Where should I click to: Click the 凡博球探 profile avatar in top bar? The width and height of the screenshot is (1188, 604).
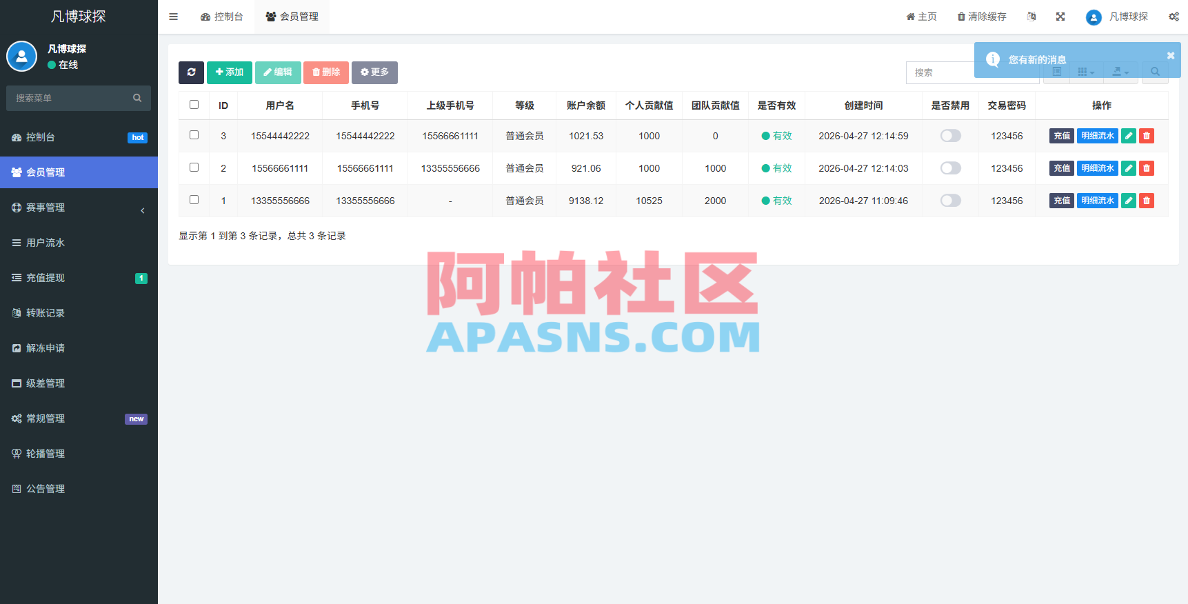coord(1094,17)
